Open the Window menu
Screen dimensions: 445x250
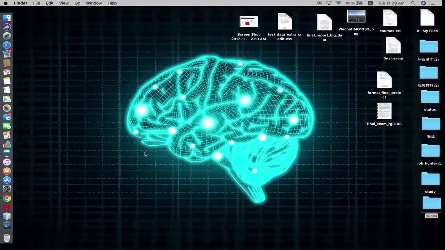[x=94, y=3]
